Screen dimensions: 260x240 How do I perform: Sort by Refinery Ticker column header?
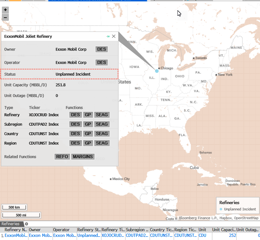113,230
